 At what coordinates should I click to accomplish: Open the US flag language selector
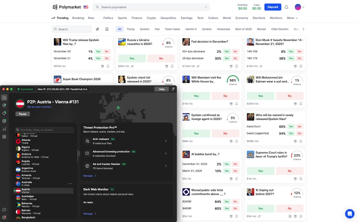pyautogui.click(x=86, y=7)
